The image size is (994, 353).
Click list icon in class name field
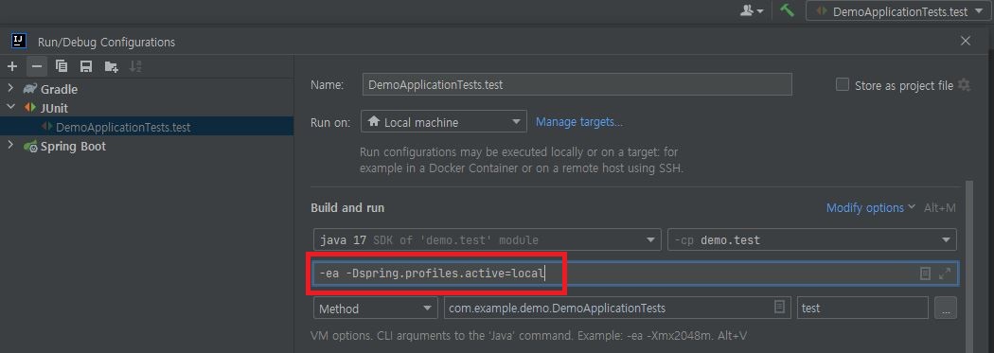[779, 307]
